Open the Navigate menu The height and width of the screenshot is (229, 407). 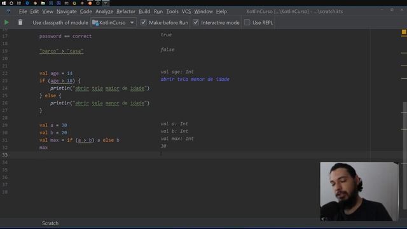(x=66, y=11)
